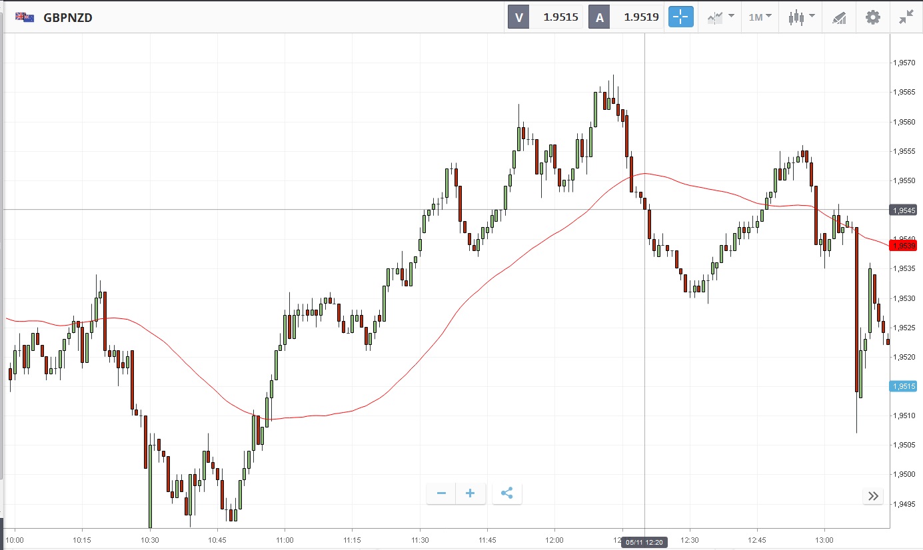
Task: Click the GBPNZD symbol name
Action: [x=68, y=18]
